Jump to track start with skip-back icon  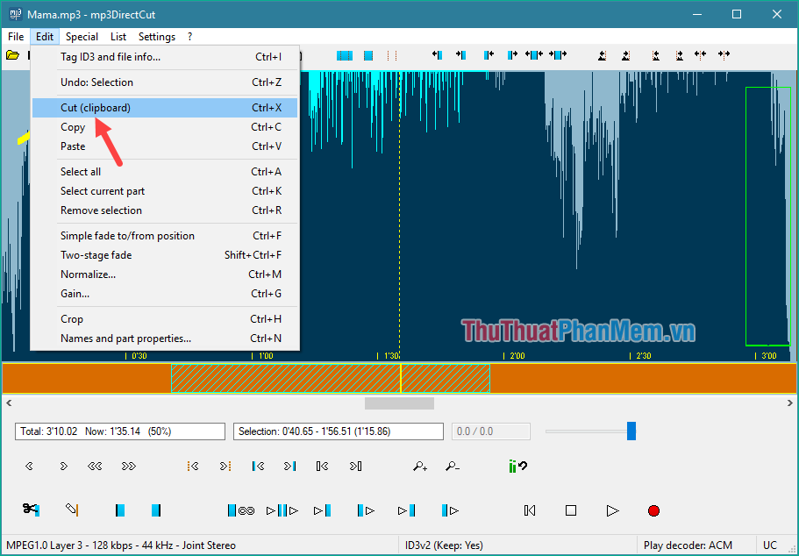(x=529, y=510)
